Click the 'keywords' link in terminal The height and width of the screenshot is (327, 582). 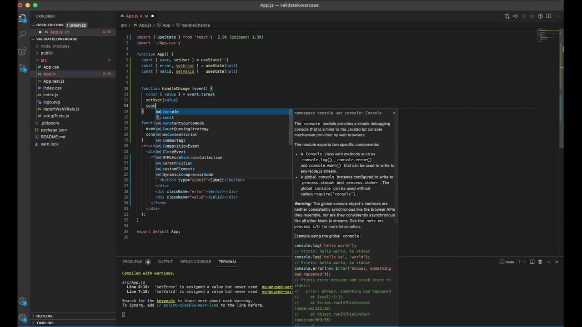coord(166,301)
